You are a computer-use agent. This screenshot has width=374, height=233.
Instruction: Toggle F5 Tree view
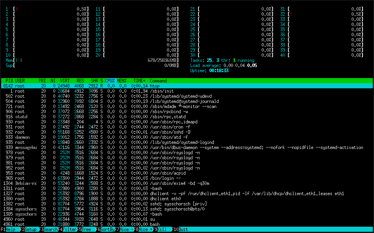pyautogui.click(x=86, y=229)
